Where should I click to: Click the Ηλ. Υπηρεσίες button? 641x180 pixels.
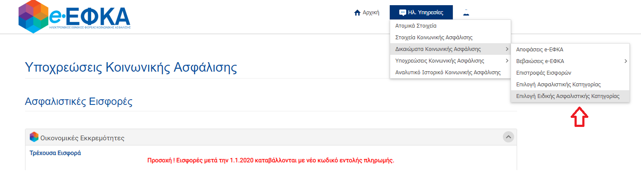point(421,13)
